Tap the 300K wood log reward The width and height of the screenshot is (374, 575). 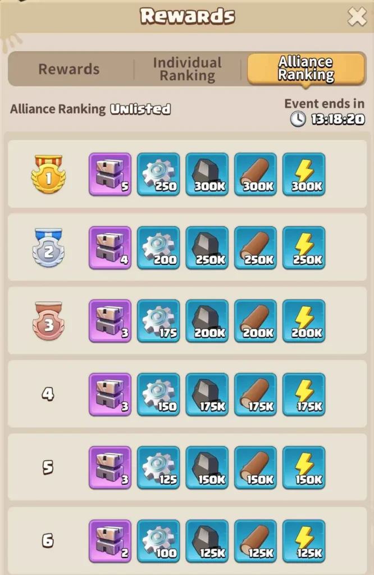(255, 174)
